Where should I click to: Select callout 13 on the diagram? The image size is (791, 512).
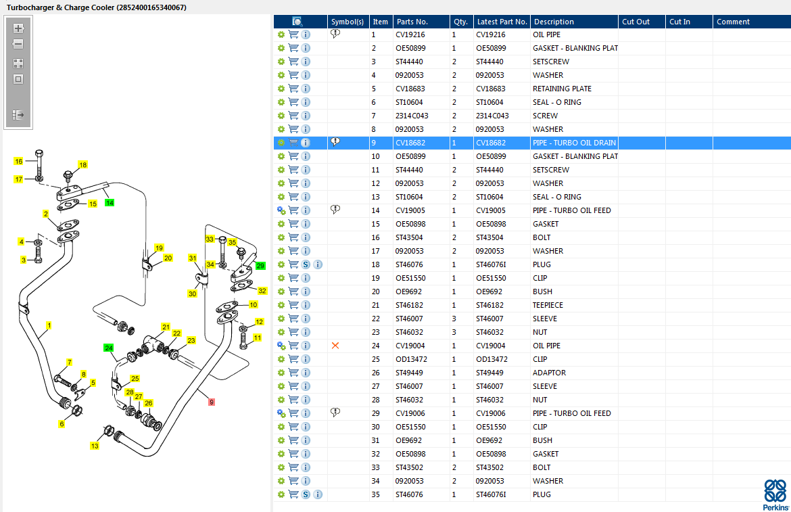(x=95, y=446)
